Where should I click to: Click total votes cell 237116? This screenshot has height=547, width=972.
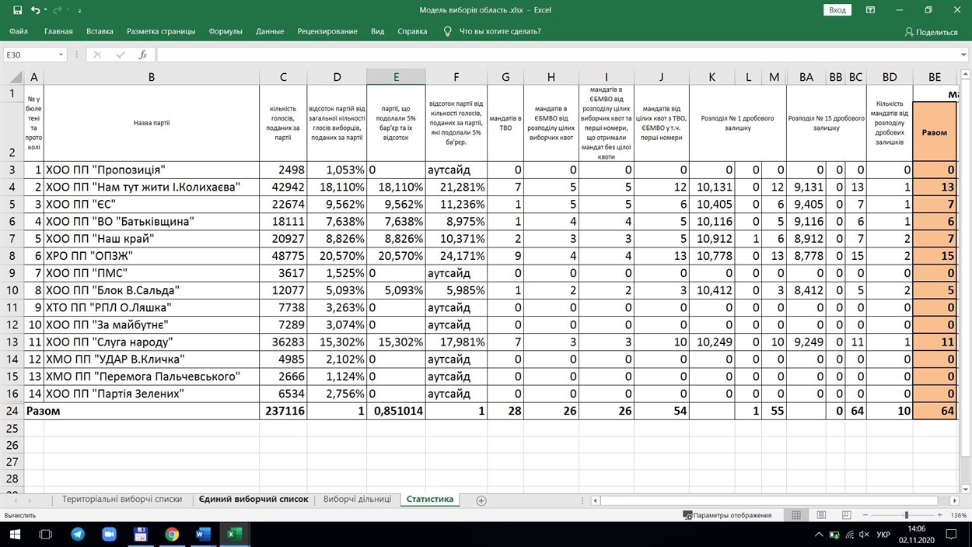283,411
